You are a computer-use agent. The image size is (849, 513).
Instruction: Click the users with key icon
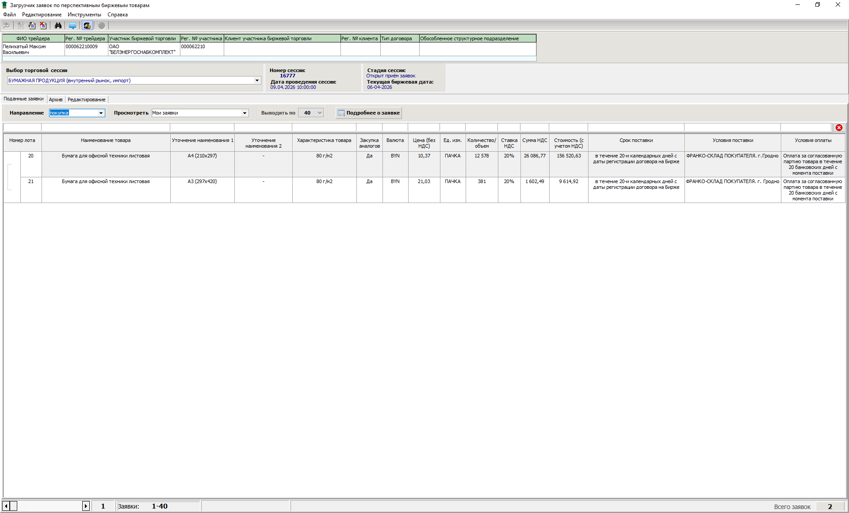coord(87,26)
